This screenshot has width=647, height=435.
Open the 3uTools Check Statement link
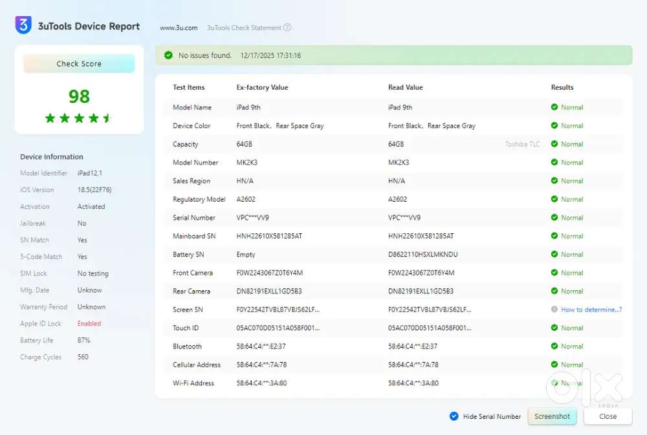[244, 28]
